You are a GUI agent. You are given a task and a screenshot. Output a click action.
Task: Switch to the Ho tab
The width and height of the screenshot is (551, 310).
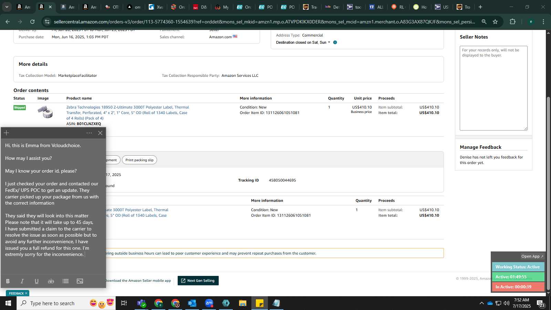420,7
